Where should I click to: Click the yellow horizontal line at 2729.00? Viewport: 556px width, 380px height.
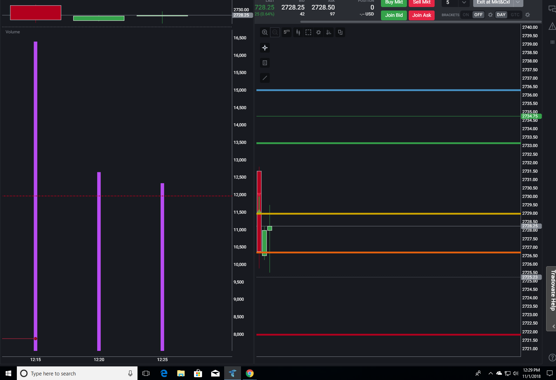click(x=388, y=213)
